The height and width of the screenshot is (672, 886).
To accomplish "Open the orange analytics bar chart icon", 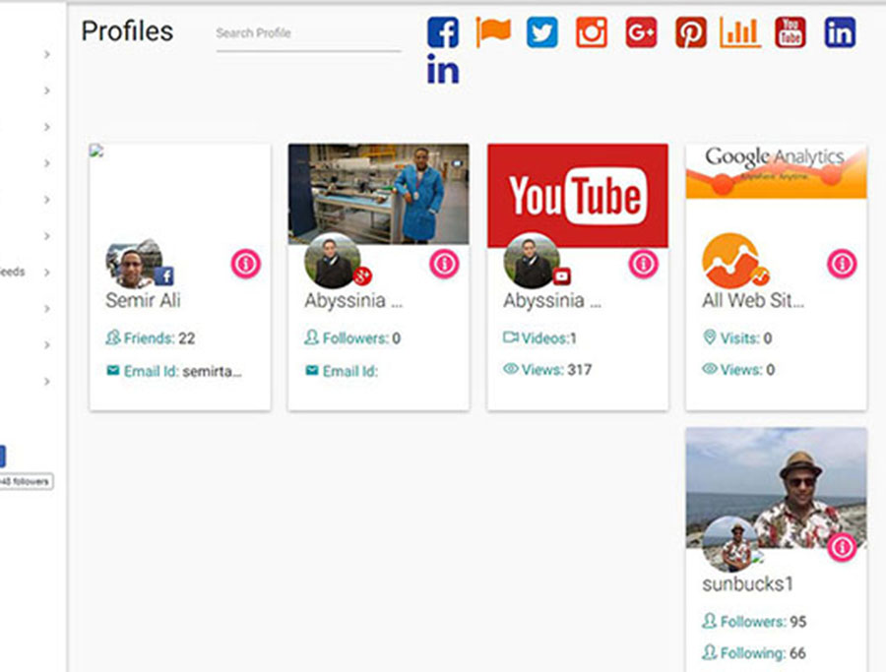I will tap(740, 32).
